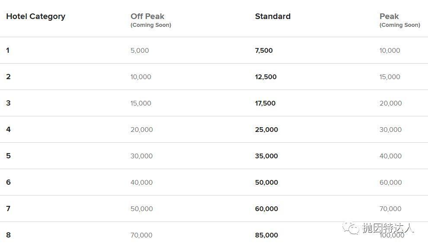
Task: Select the Peak column header
Action: click(x=389, y=16)
